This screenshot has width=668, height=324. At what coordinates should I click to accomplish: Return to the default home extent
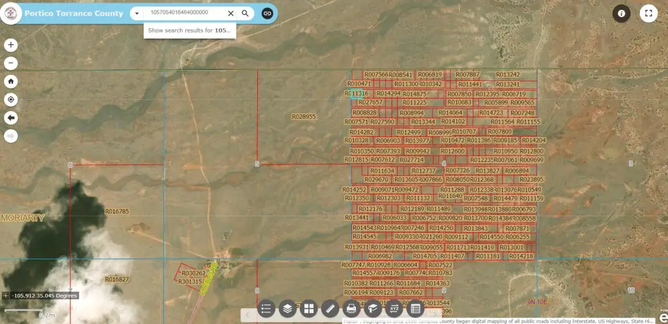(10, 82)
